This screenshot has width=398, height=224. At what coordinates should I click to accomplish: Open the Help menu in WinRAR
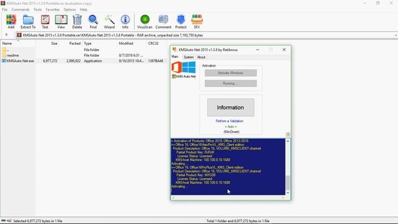83,9
